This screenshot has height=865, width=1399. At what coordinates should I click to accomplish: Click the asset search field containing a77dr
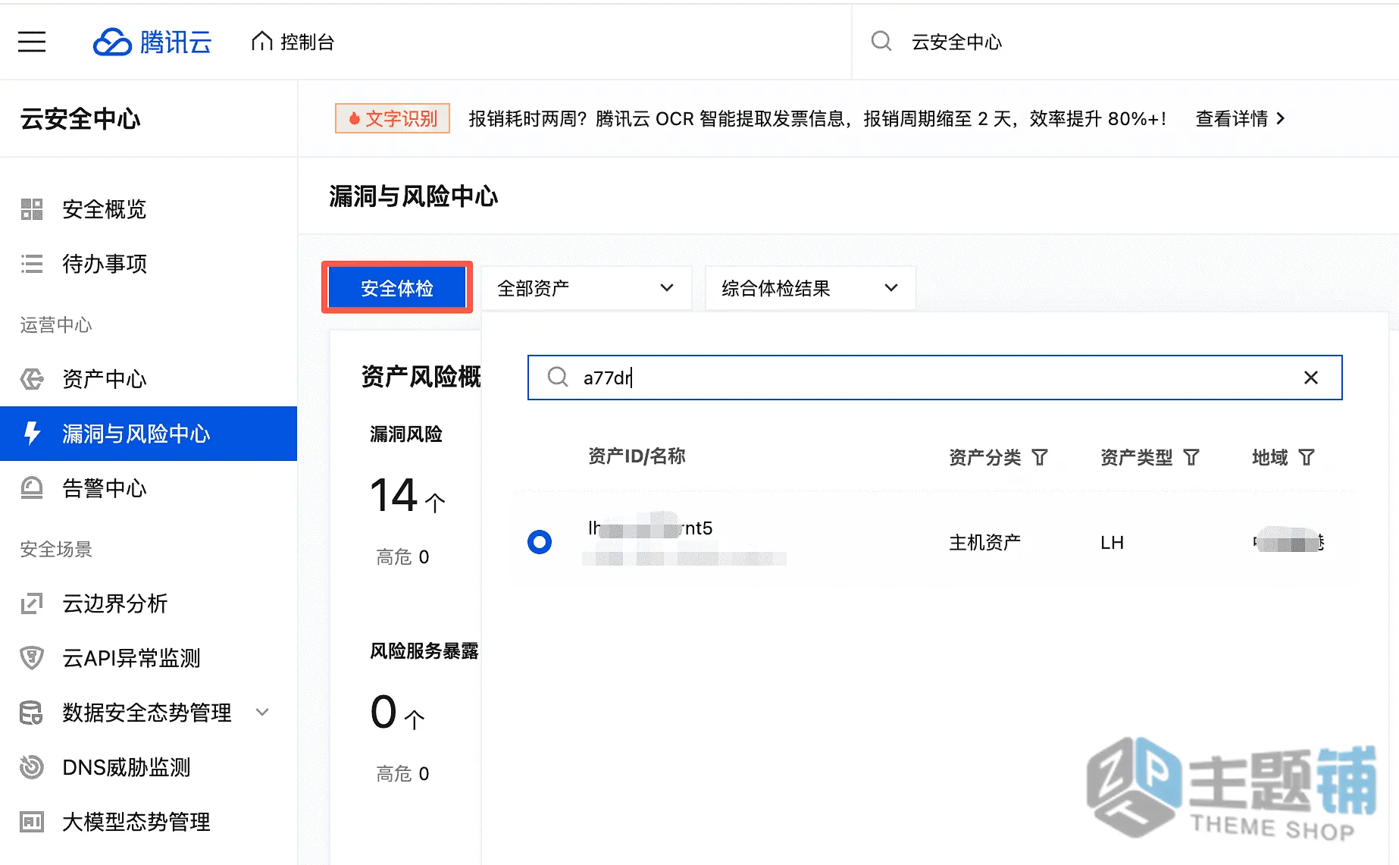[x=934, y=378]
